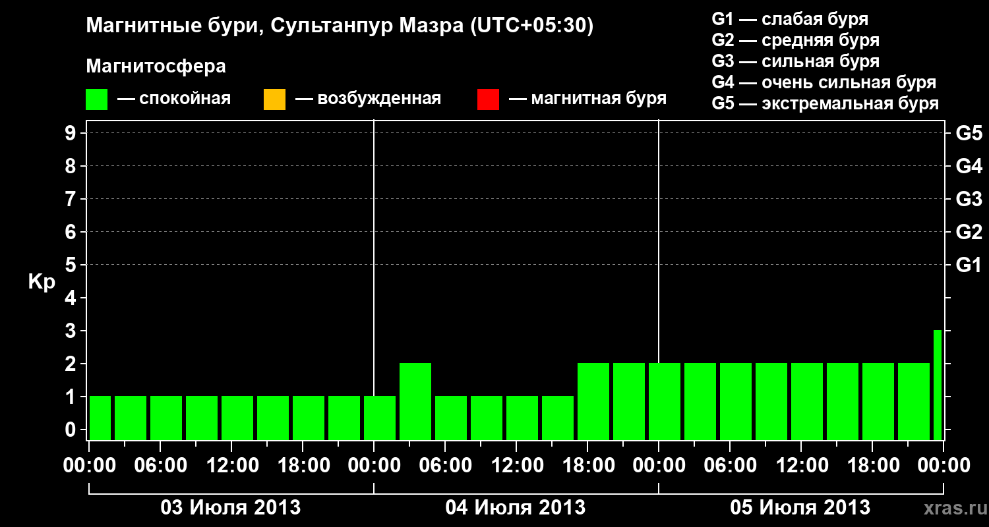The width and height of the screenshot is (989, 527).
Task: Click '00:00' at the start of 03 Июля
Action: click(x=89, y=466)
